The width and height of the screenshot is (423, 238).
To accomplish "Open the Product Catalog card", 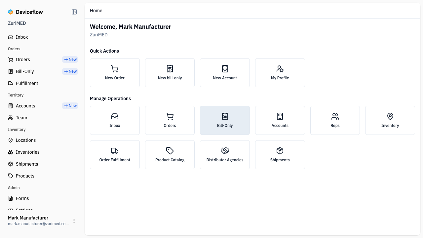I will click(x=170, y=155).
